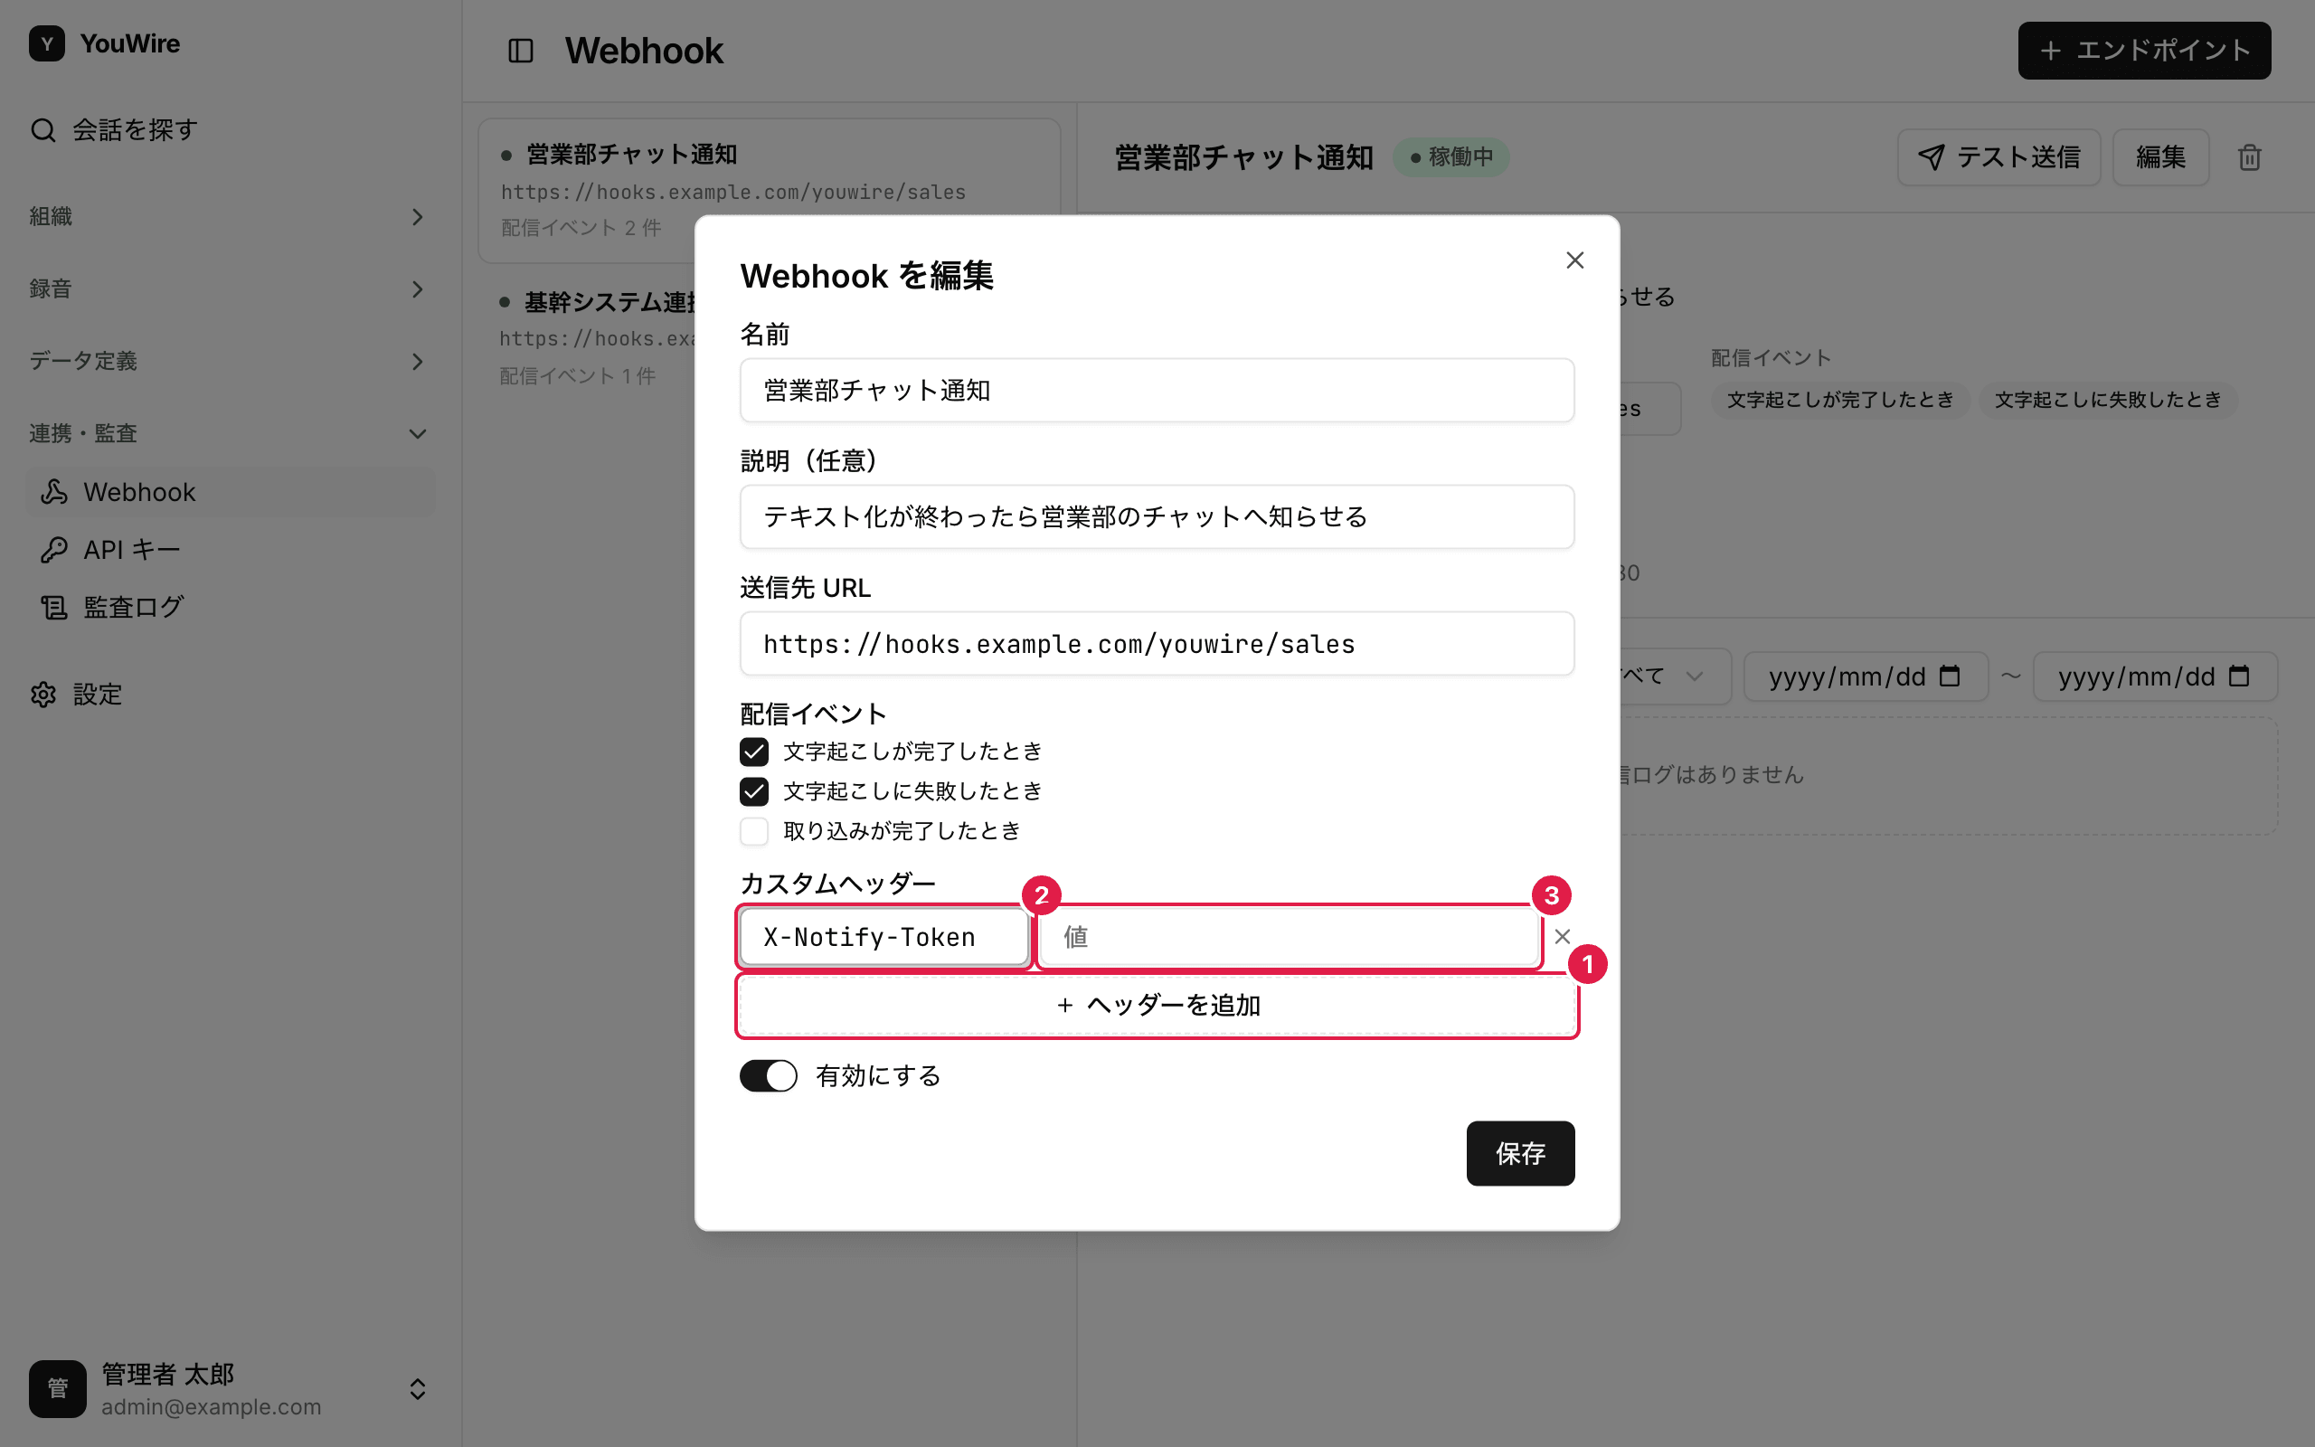Screen dimensions: 2315x1447
Task: Click admin@example.com text
Action: click(212, 1407)
